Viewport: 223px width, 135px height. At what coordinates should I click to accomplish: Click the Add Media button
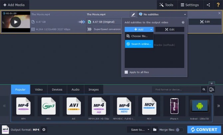(x=14, y=5)
